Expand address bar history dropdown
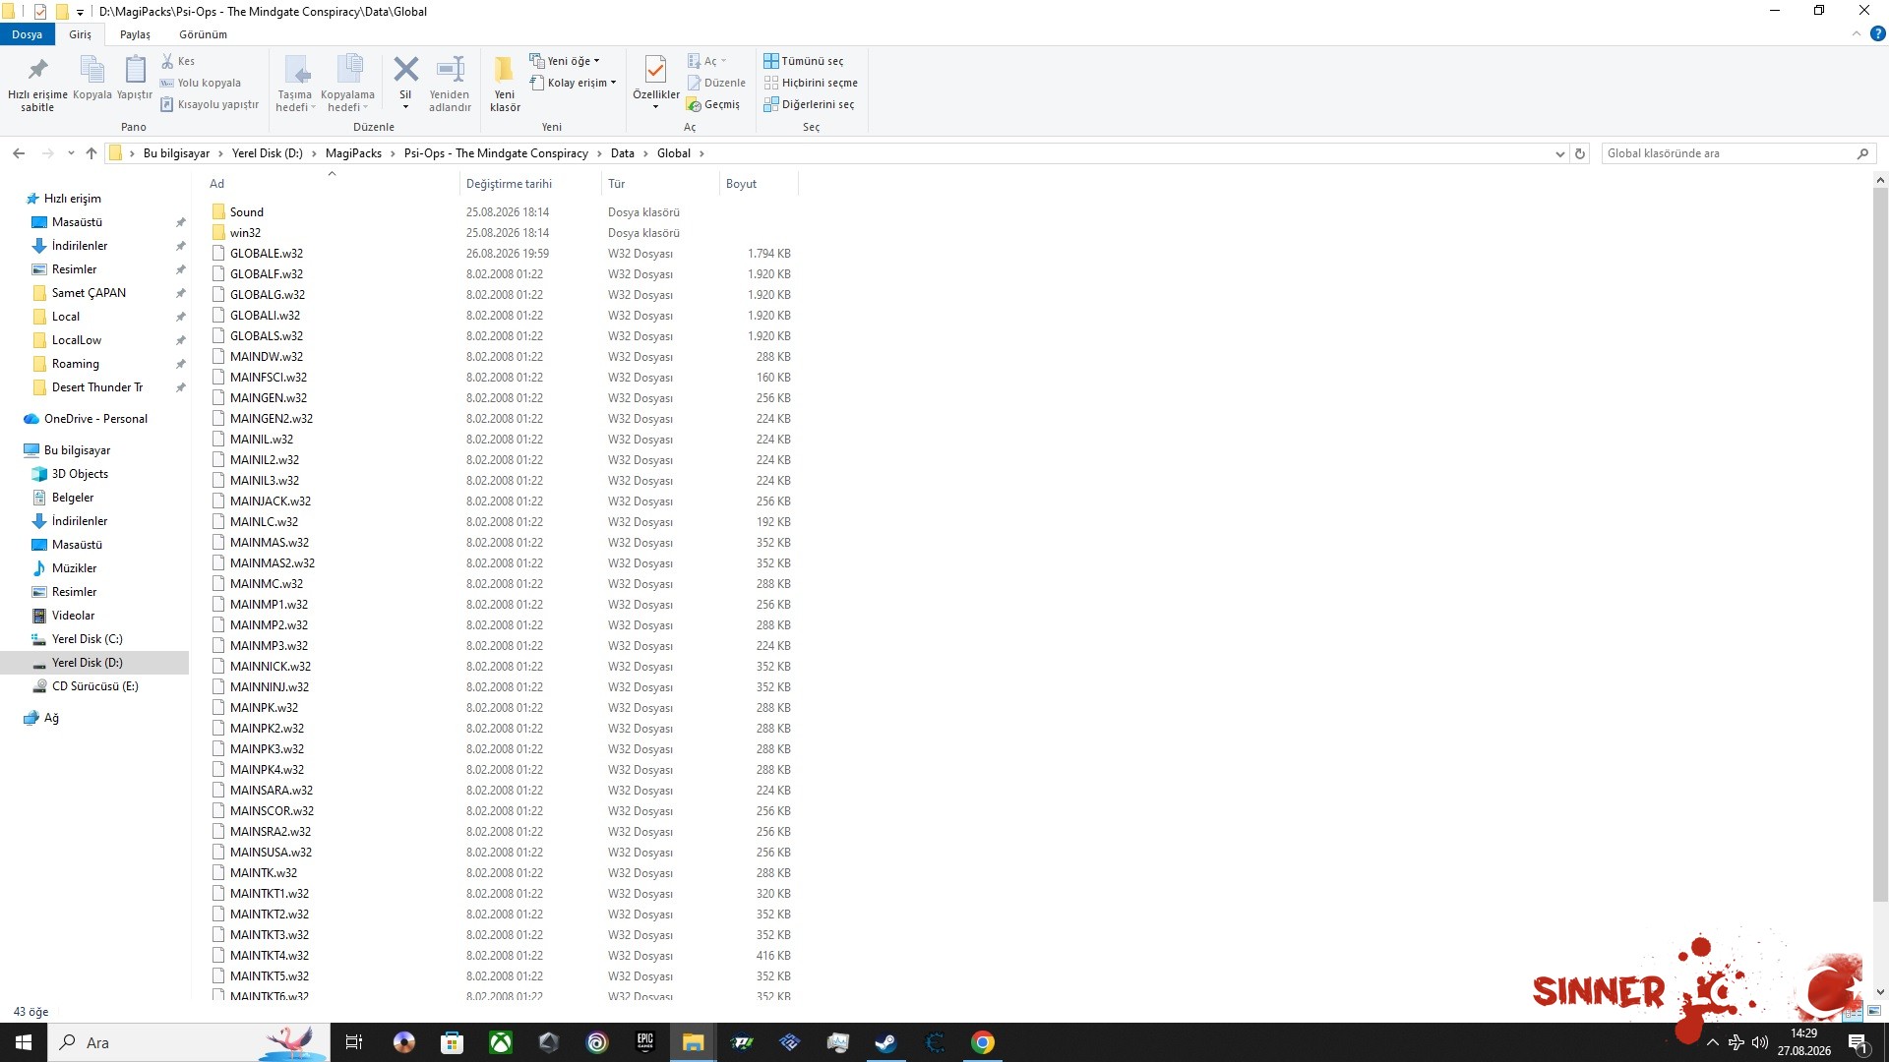 [x=1559, y=153]
